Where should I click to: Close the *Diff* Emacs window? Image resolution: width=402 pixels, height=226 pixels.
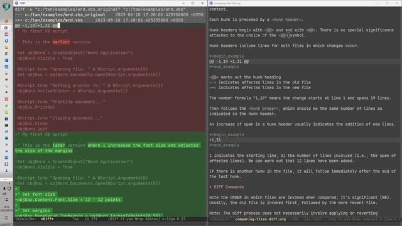pyautogui.click(x=202, y=3)
